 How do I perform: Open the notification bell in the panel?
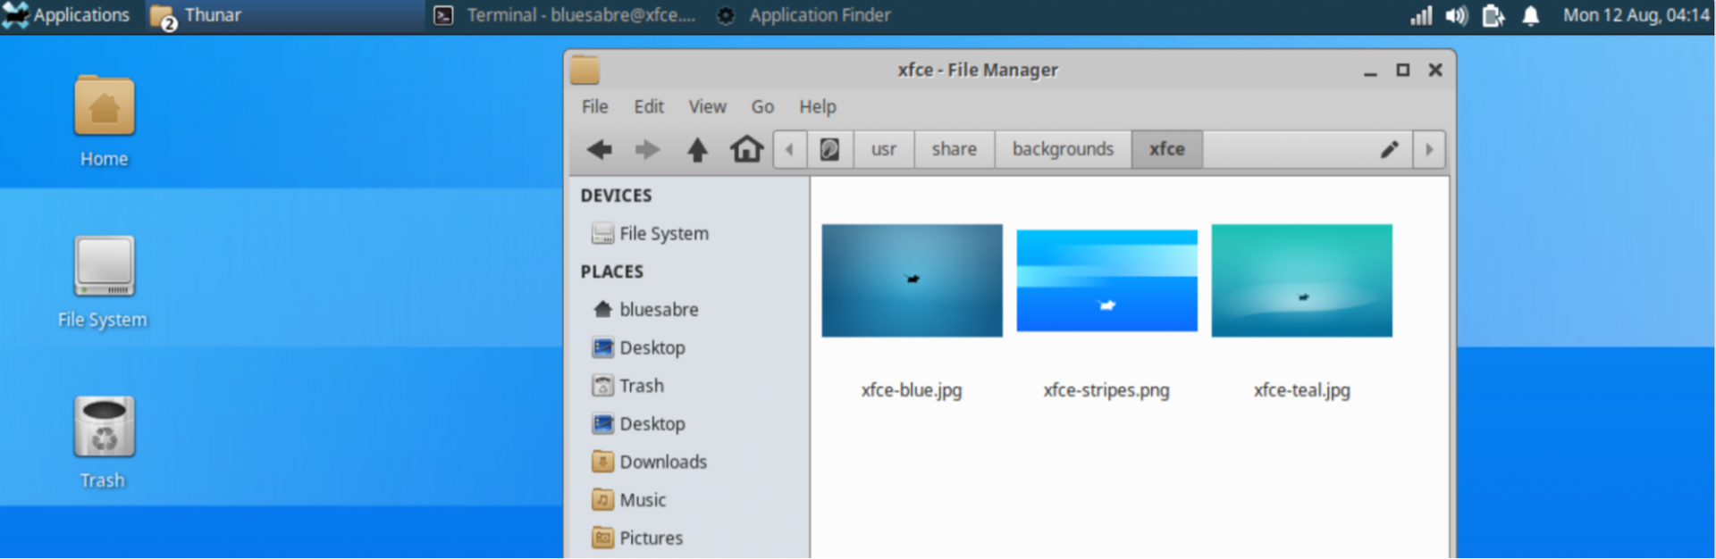(1530, 15)
